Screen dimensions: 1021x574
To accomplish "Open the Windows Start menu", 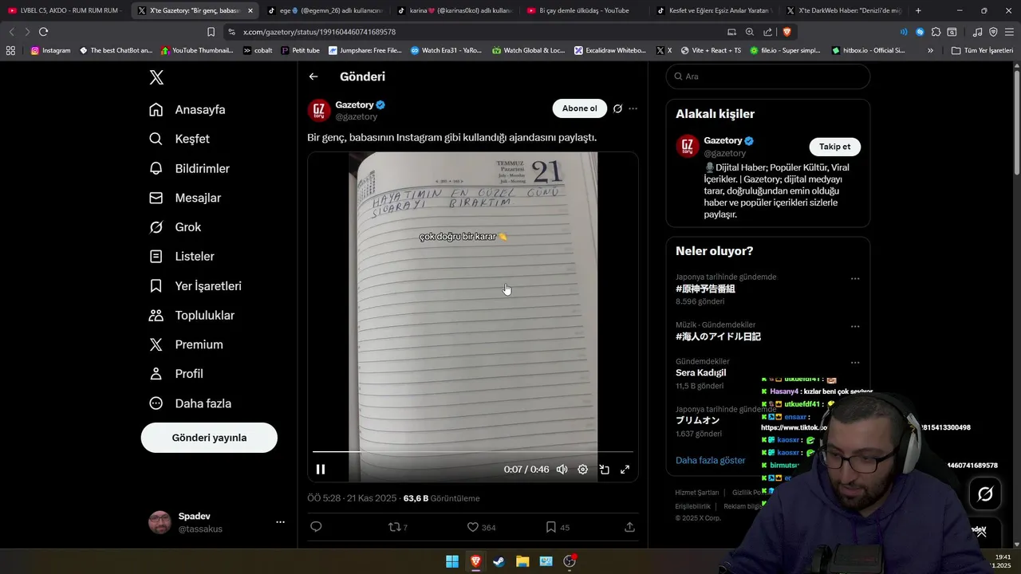I will 452,561.
